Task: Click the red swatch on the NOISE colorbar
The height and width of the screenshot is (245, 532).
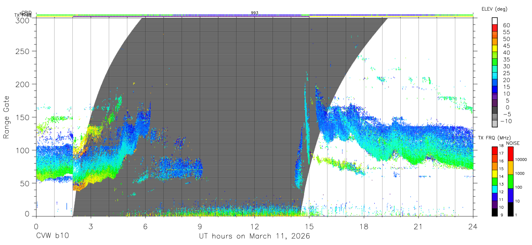Action: pyautogui.click(x=511, y=154)
